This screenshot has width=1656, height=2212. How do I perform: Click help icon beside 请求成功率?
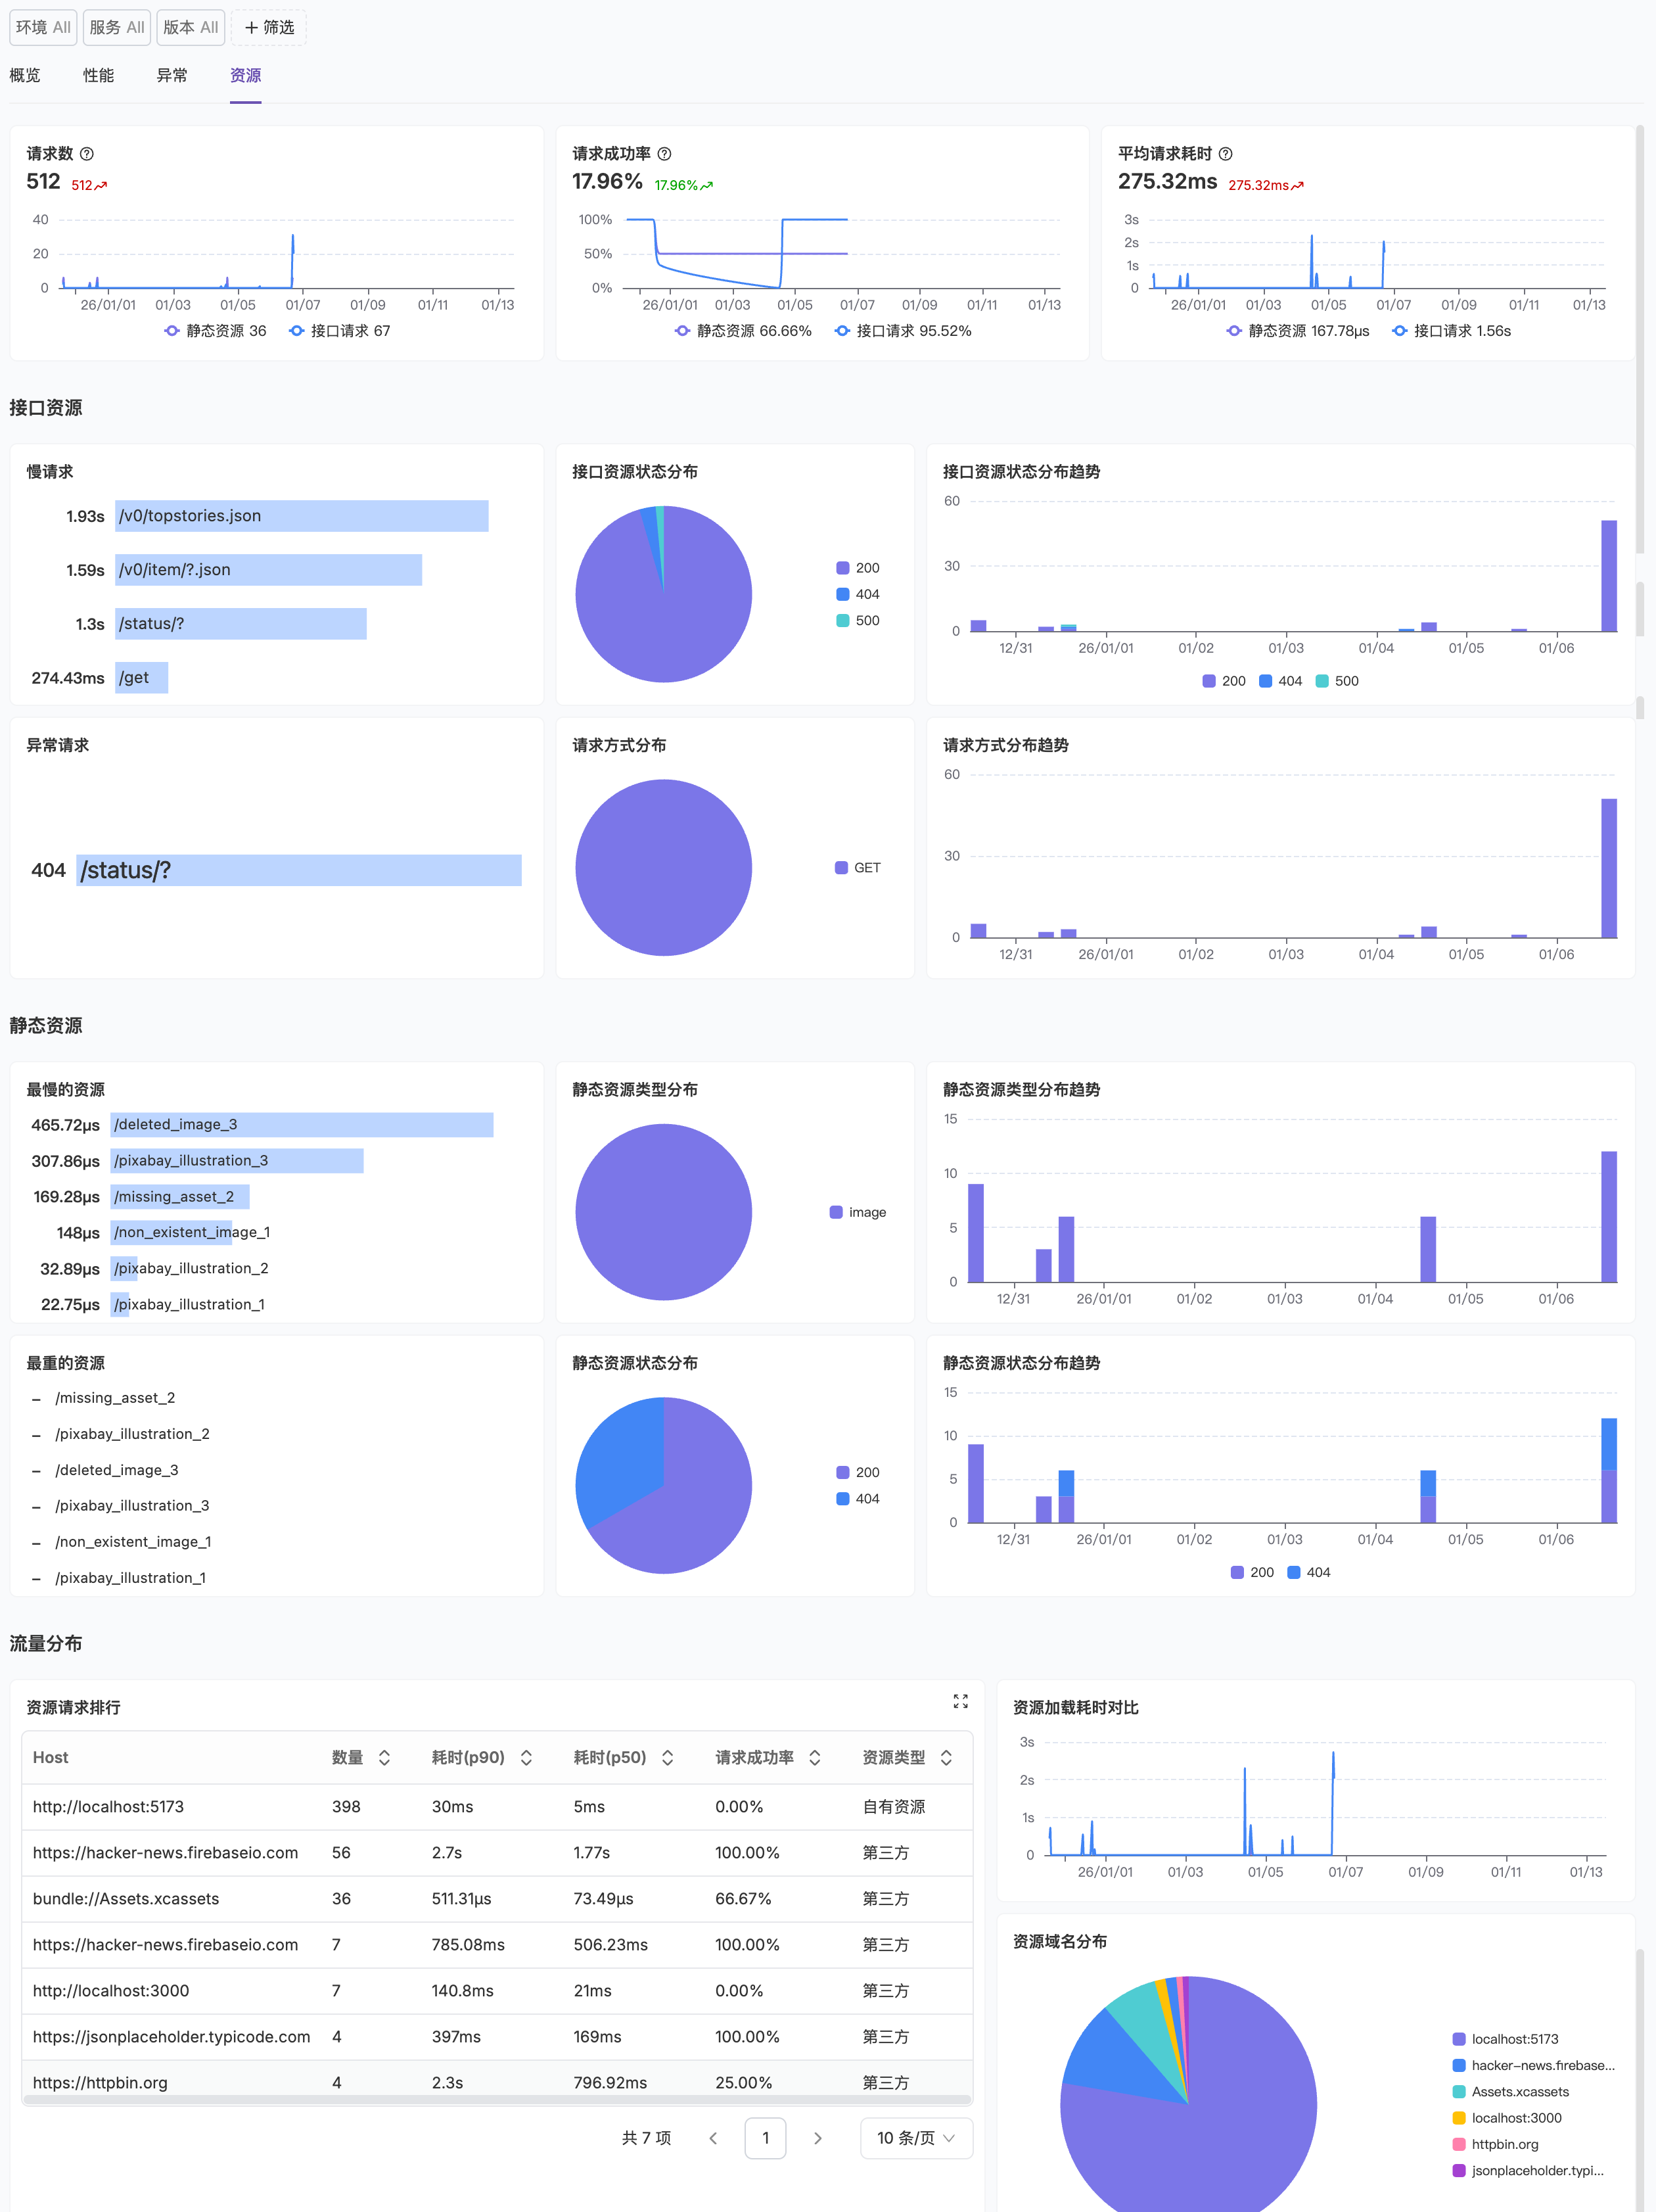tap(664, 154)
